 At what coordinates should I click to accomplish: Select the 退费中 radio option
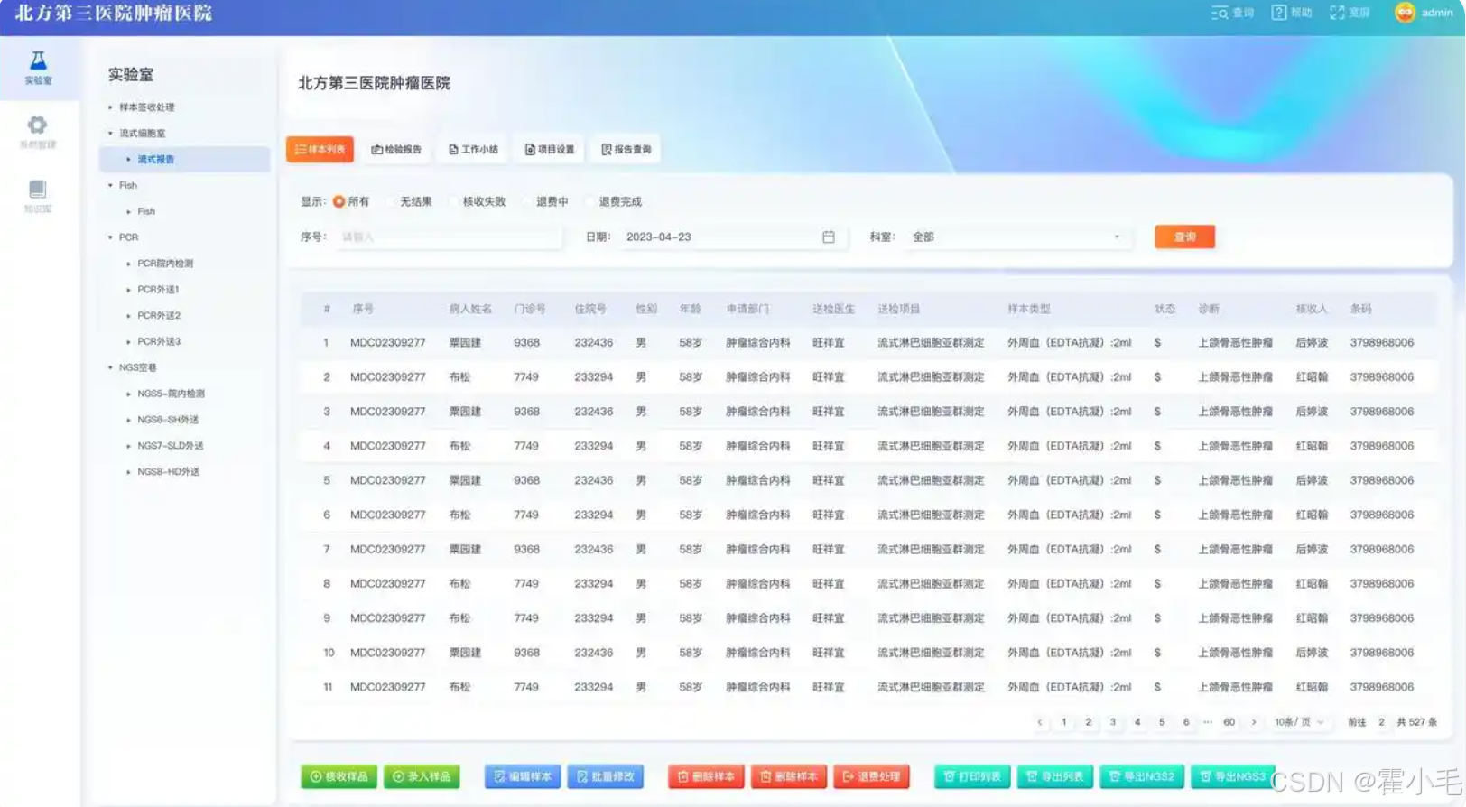[545, 201]
